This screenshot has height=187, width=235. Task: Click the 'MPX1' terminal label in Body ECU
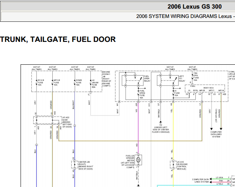point(211,91)
